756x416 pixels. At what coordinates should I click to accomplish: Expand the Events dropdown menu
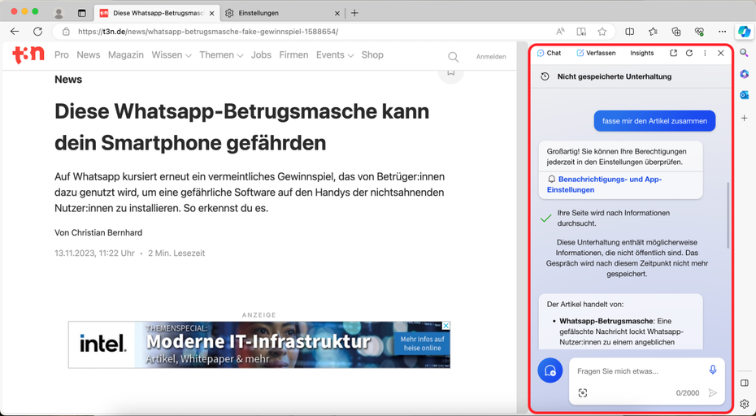[x=335, y=55]
